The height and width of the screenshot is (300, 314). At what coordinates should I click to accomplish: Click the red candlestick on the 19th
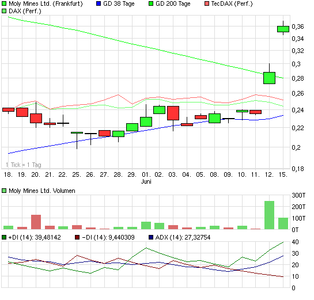[22, 112]
